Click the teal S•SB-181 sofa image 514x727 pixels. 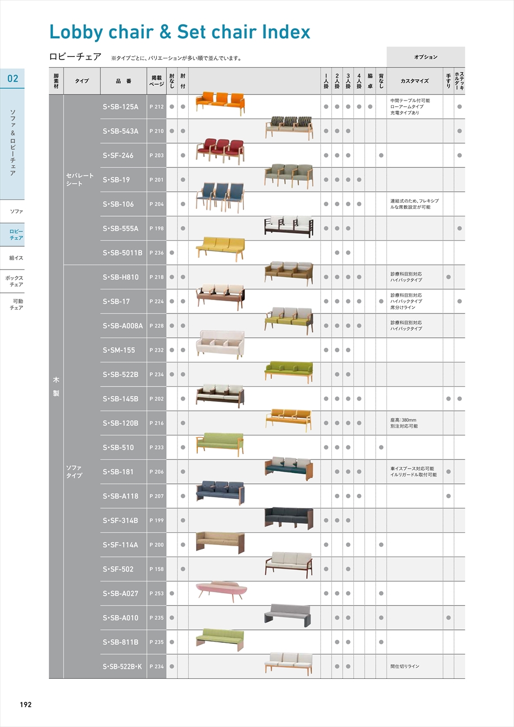coord(289,469)
